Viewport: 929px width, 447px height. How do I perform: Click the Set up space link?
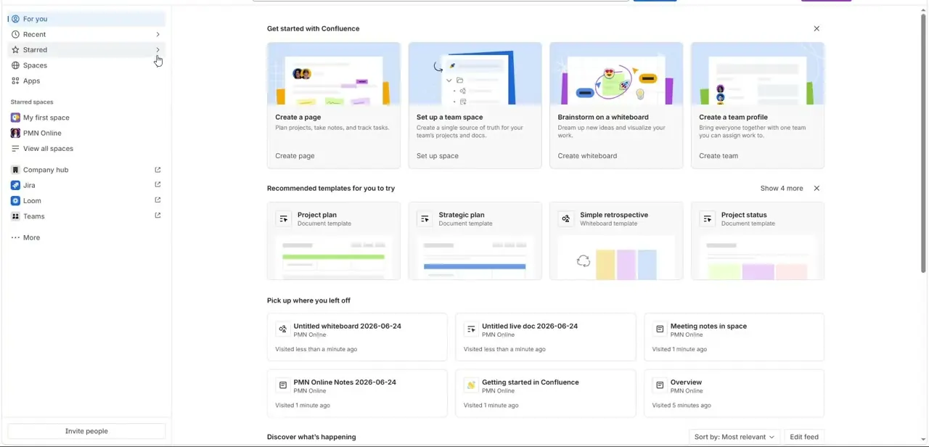[438, 156]
